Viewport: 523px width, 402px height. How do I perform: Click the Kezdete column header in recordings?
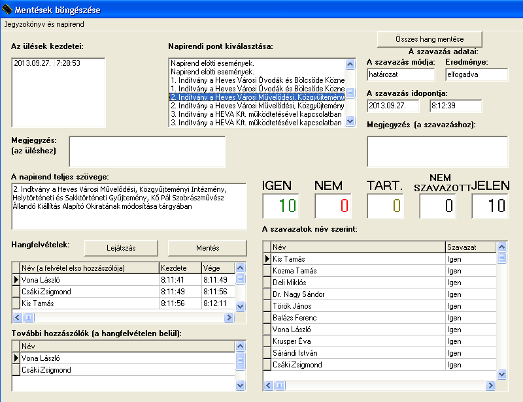[180, 268]
